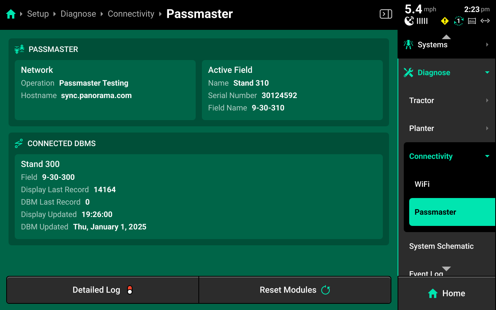Click the Connected DBMS section icon
Viewport: 496px width, 310px height.
coord(19,143)
